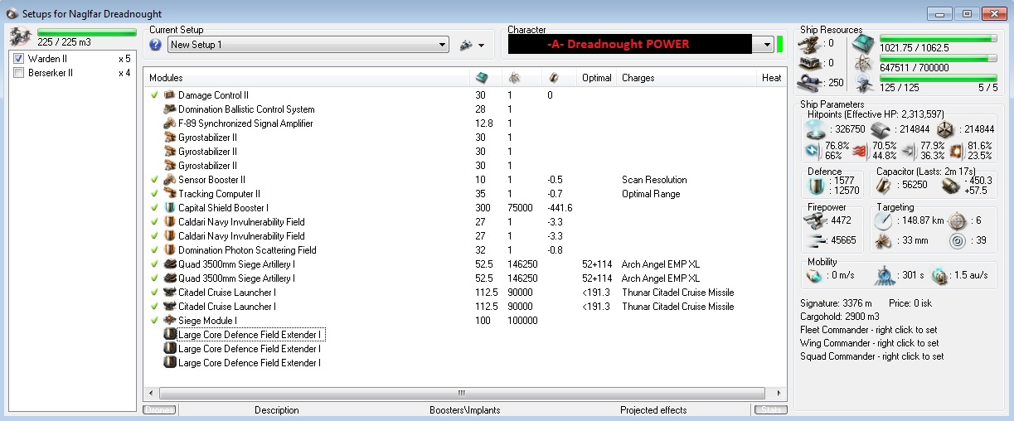The width and height of the screenshot is (1014, 421).
Task: Sort by the CPU column header icon
Action: click(481, 77)
